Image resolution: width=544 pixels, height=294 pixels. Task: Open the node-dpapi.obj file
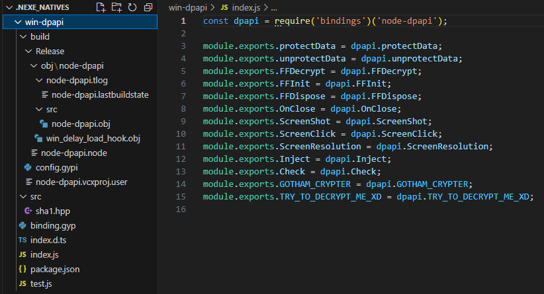pos(81,124)
